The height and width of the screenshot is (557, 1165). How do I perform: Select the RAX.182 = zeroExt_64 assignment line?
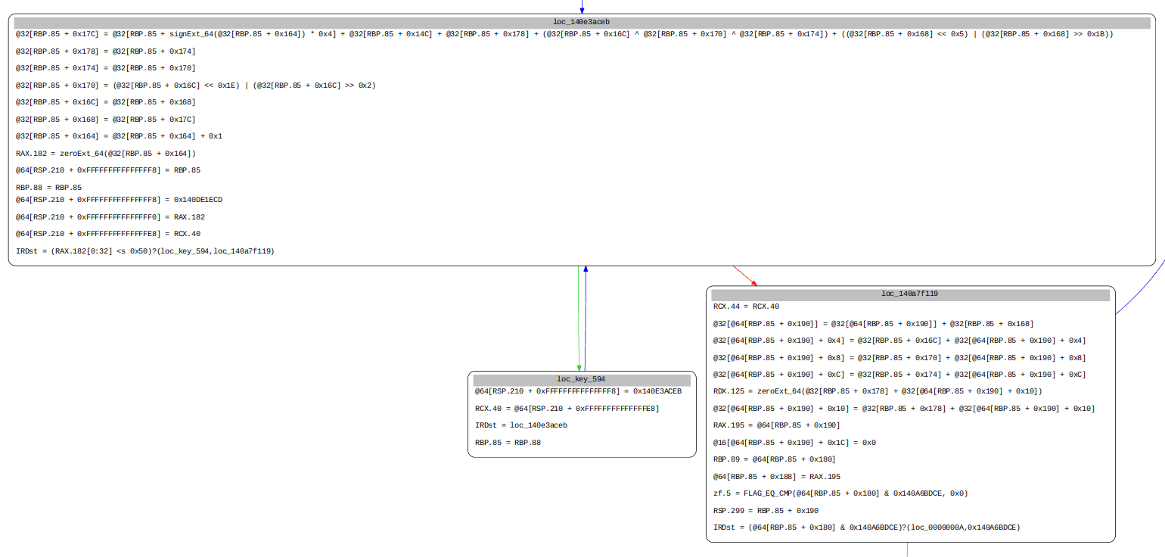click(x=106, y=154)
